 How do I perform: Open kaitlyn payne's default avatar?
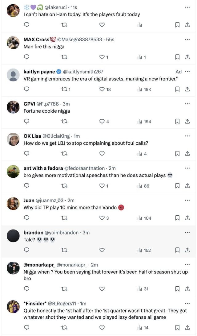(13, 75)
